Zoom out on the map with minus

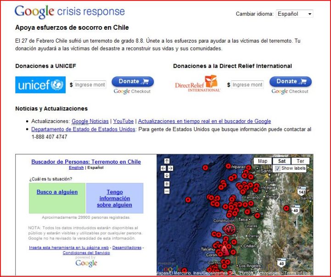click(x=167, y=191)
